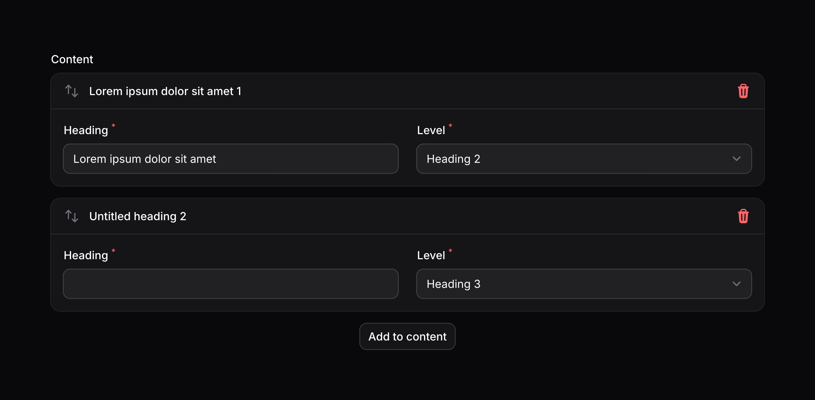Delete the 'Untitled heading 2' block
Screen dimensions: 815x400
tap(743, 216)
